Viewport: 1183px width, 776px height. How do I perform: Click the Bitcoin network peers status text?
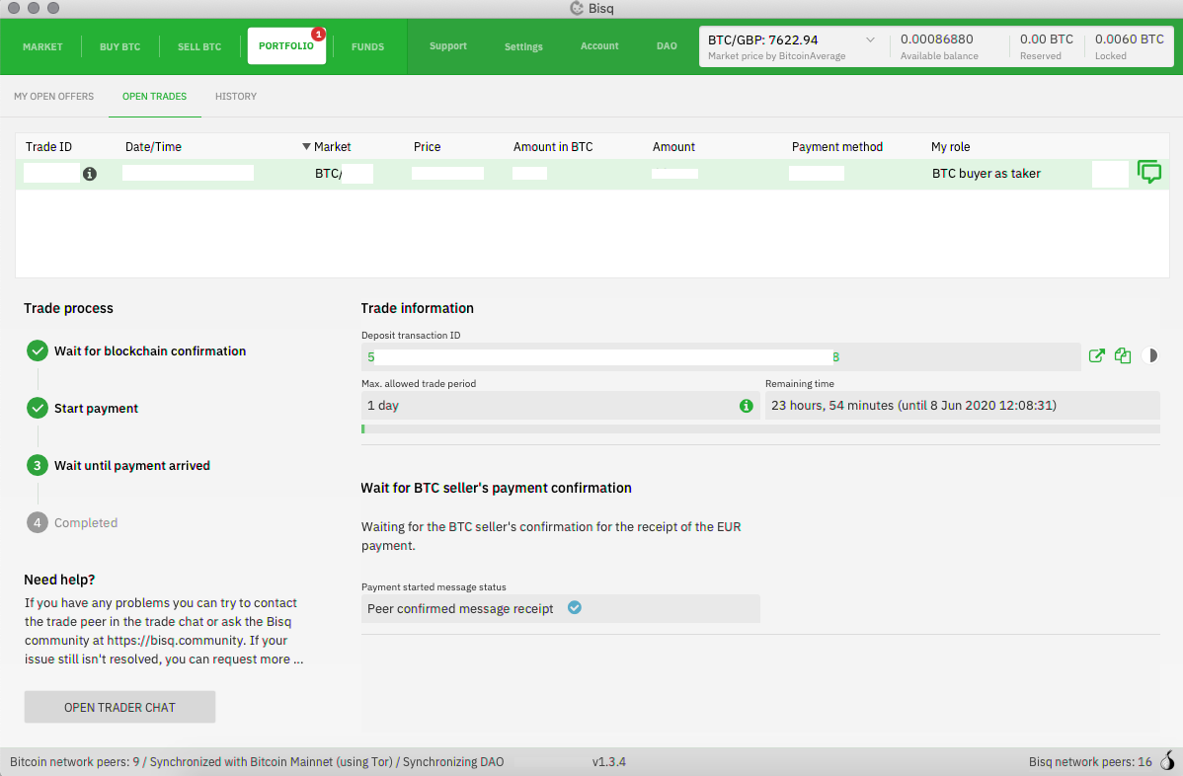point(257,761)
